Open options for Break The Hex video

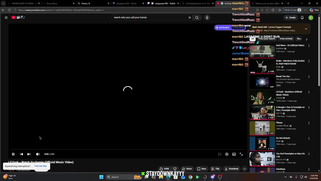(x=309, y=77)
